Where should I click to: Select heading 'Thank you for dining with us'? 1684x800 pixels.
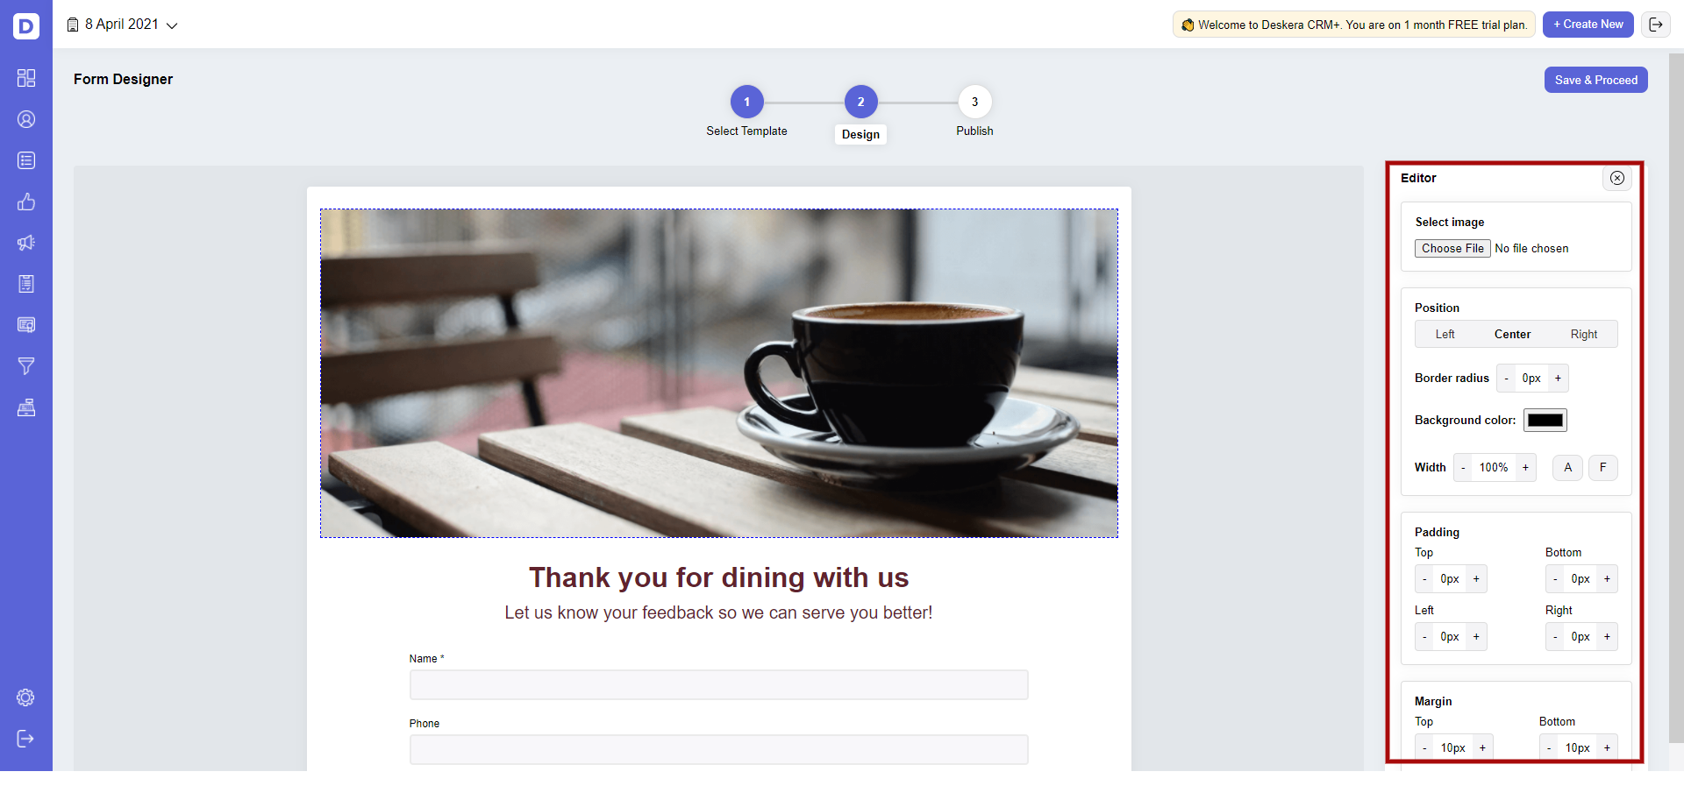pyautogui.click(x=719, y=578)
